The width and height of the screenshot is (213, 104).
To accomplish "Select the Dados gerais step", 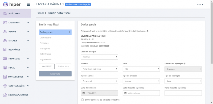I will tap(55, 32).
